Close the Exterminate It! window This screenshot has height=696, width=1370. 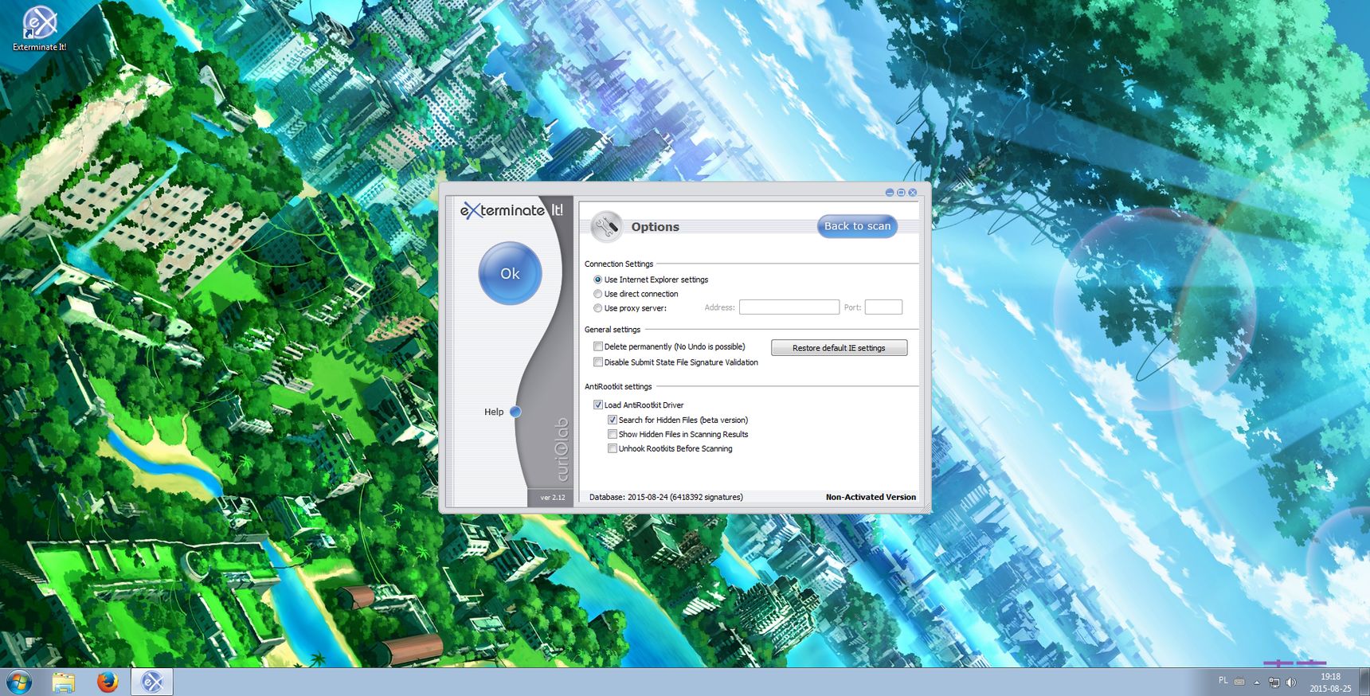coord(913,193)
